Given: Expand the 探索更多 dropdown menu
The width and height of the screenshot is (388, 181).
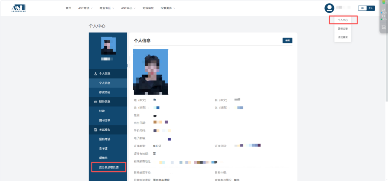Looking at the screenshot, I should point(168,8).
